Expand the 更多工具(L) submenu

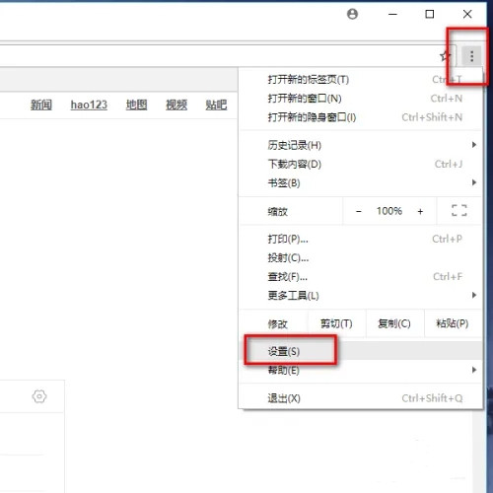point(361,296)
